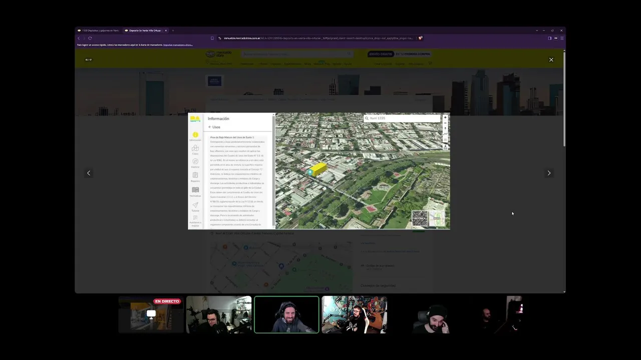This screenshot has height=360, width=641.
Task: Select the Mapa basemap thumbnail
Action: (437, 218)
